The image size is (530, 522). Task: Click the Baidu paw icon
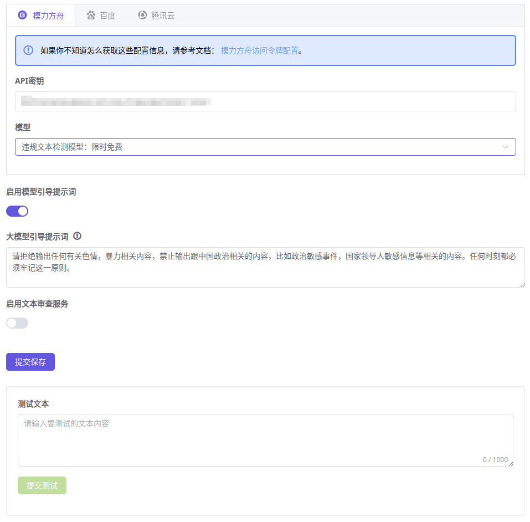91,16
